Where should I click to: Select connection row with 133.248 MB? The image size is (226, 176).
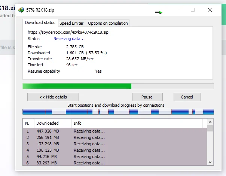pyautogui.click(x=115, y=144)
